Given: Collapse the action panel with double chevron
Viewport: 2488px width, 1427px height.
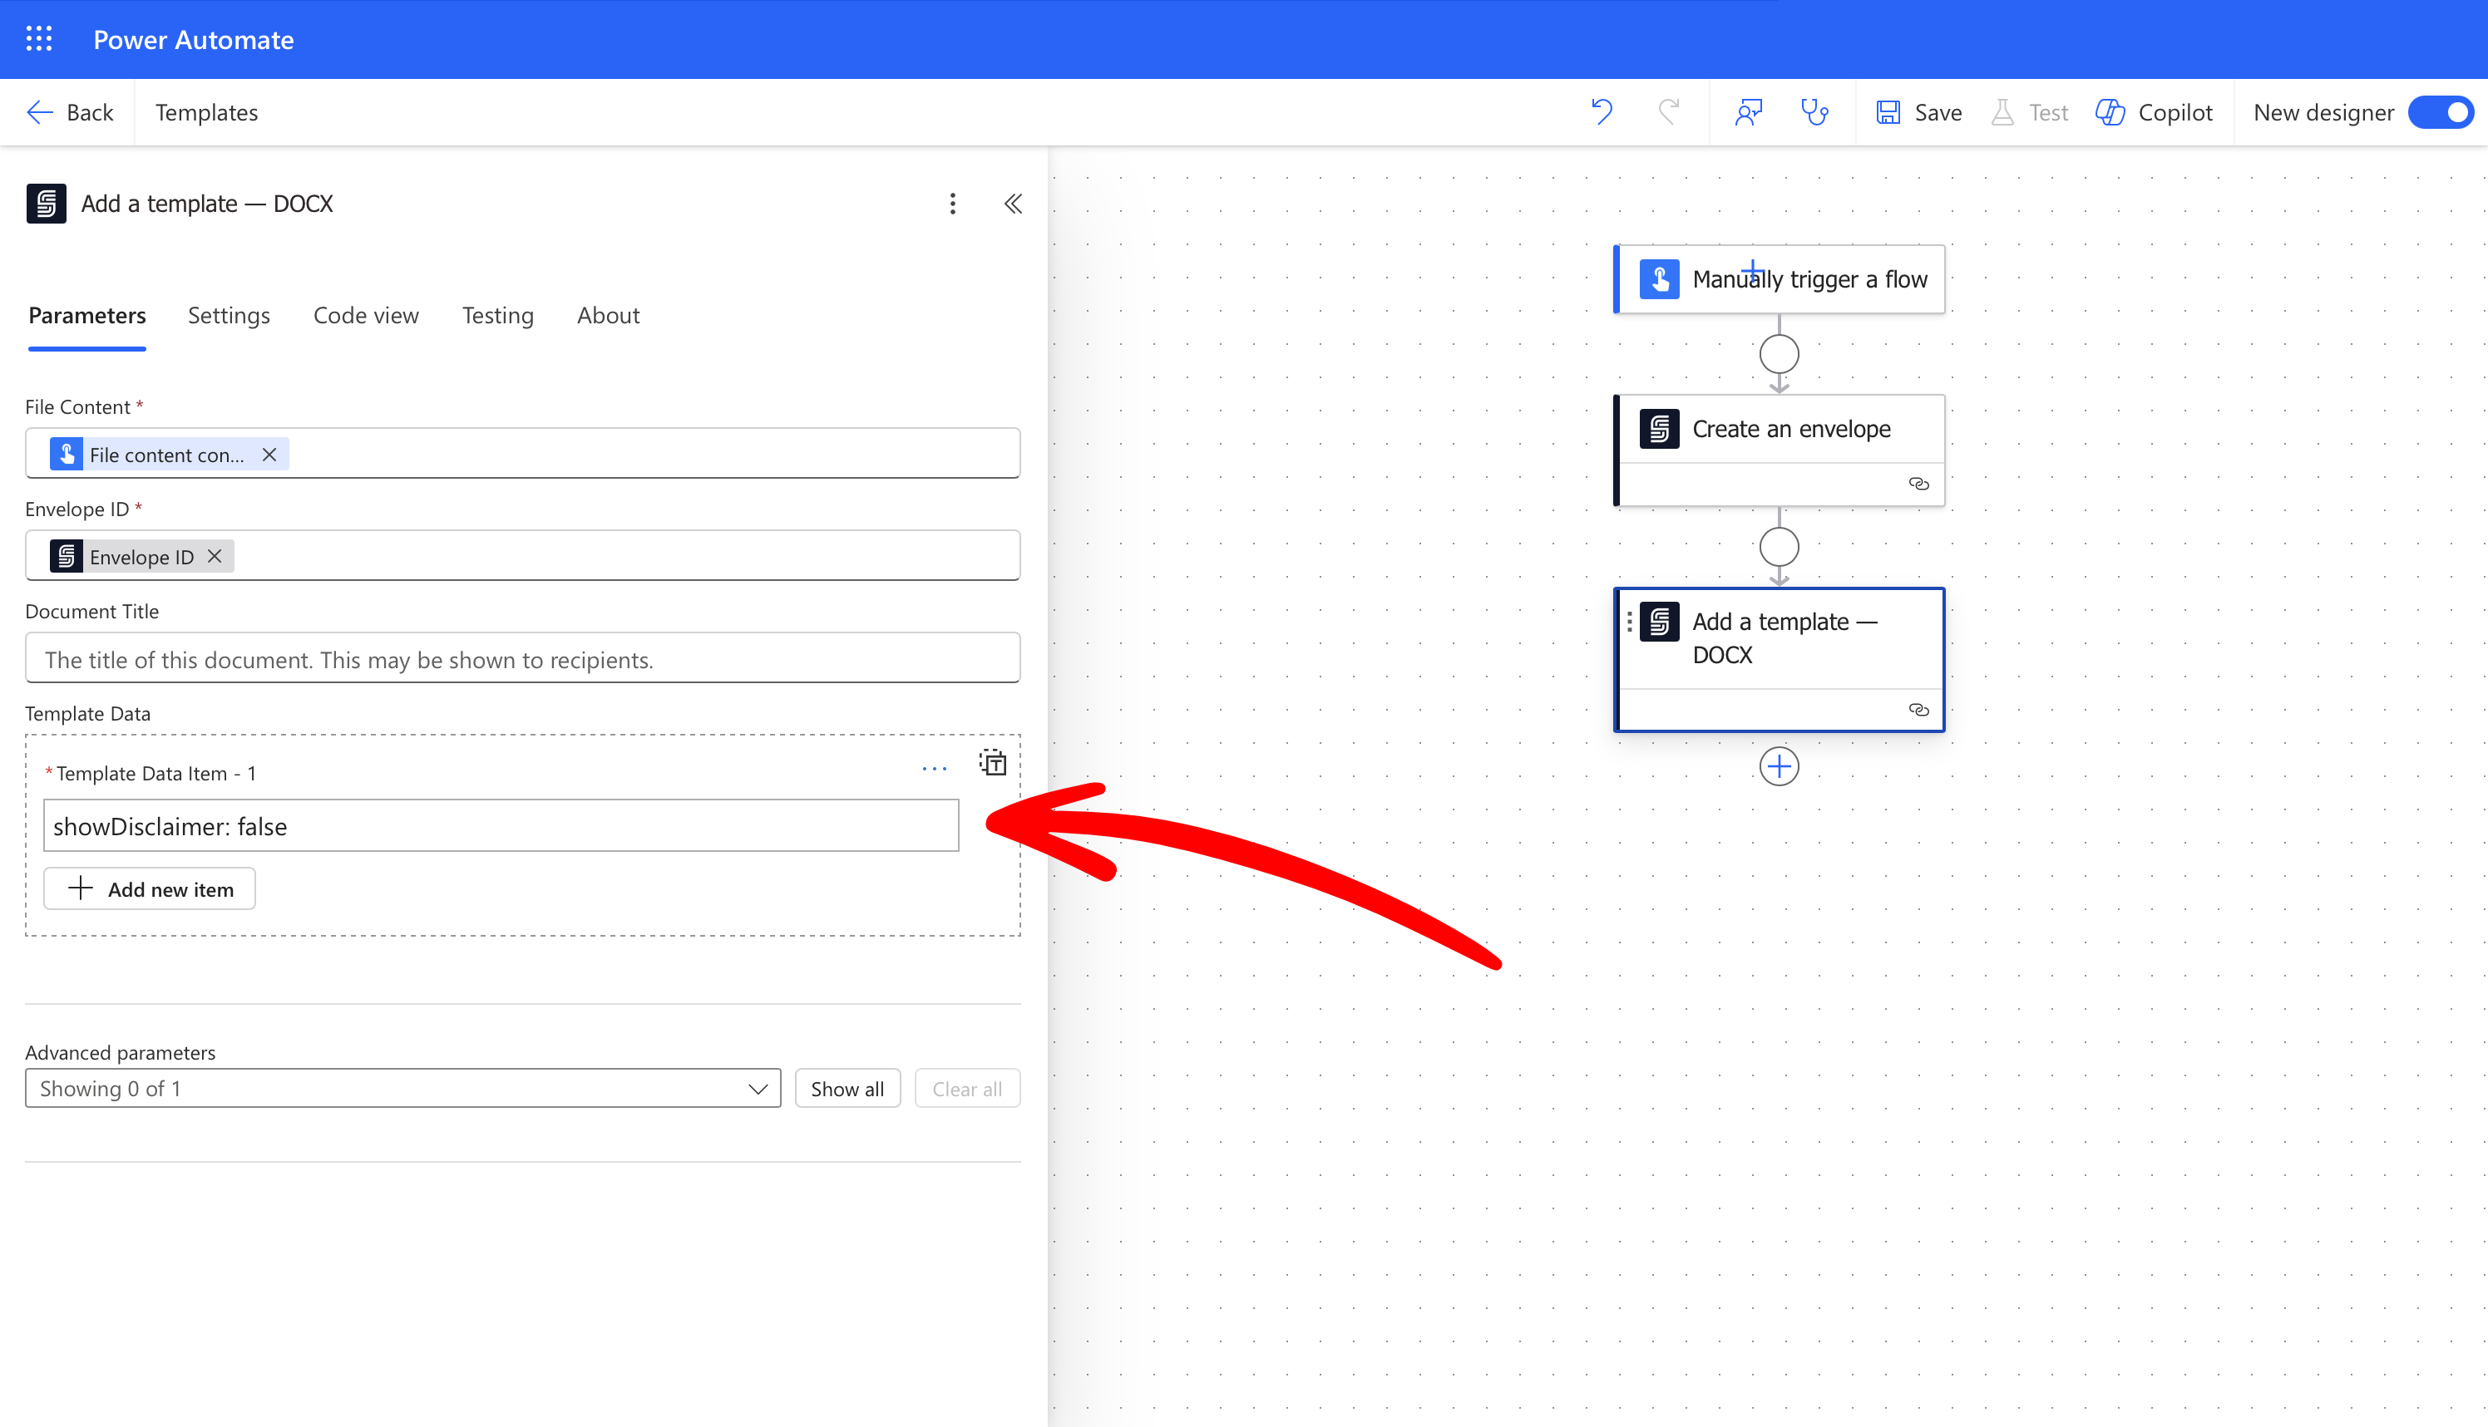Looking at the screenshot, I should [x=1013, y=204].
